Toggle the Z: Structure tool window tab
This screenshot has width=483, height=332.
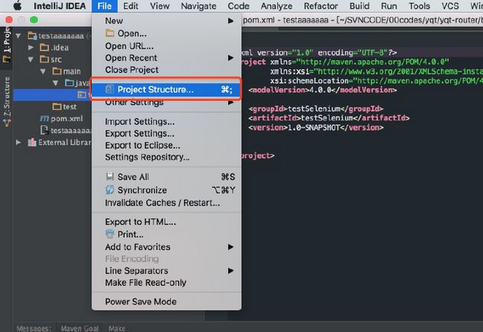[7, 102]
